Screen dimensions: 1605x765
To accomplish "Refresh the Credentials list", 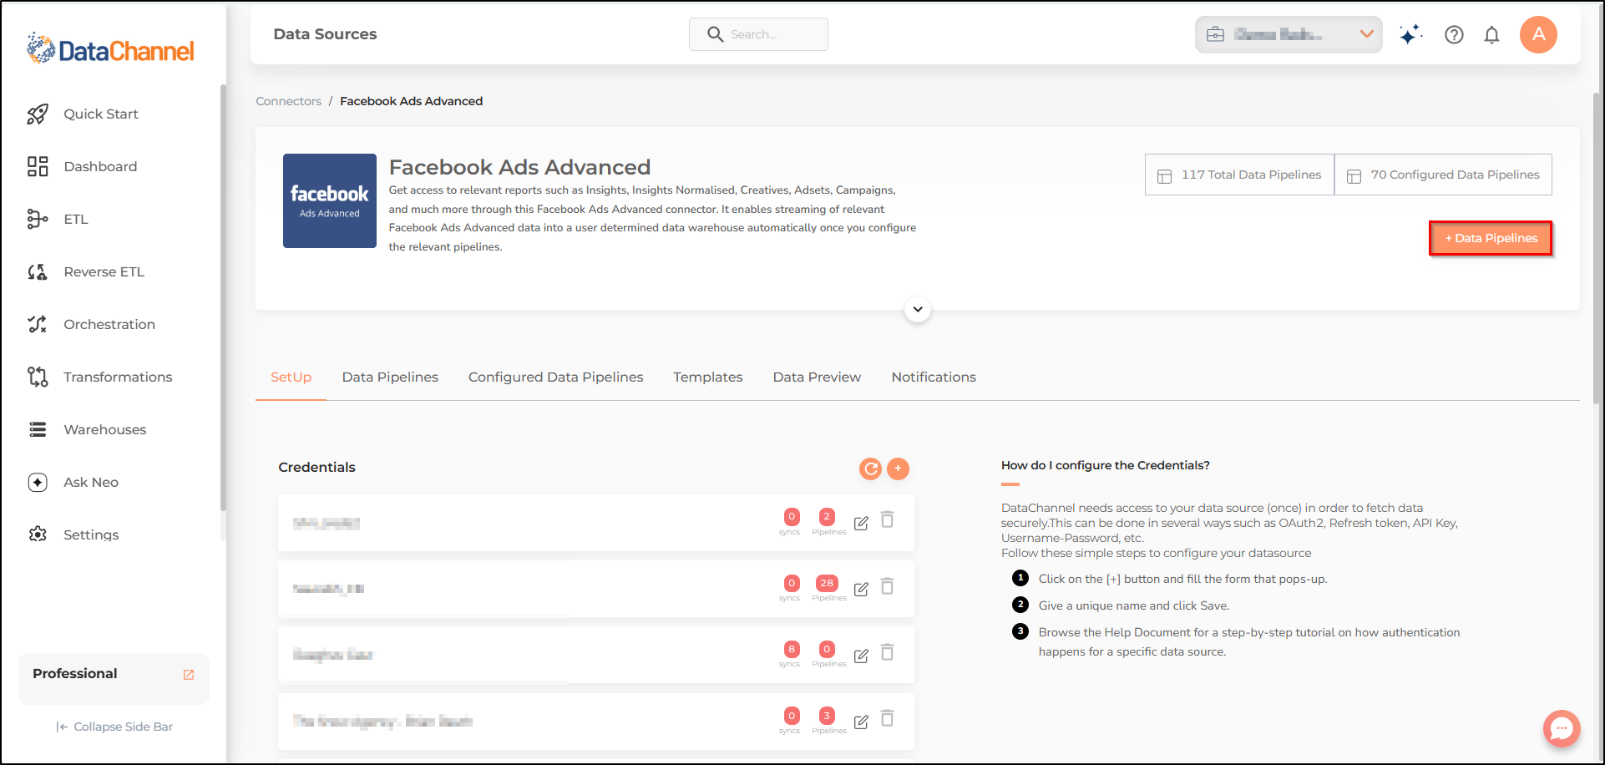I will pyautogui.click(x=870, y=469).
